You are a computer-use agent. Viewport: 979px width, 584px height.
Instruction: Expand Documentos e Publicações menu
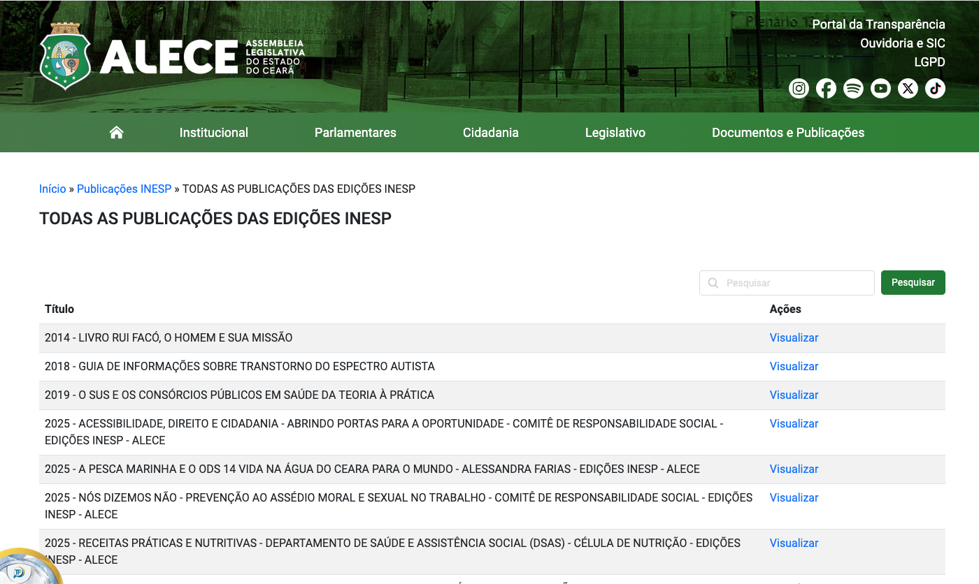tap(788, 133)
